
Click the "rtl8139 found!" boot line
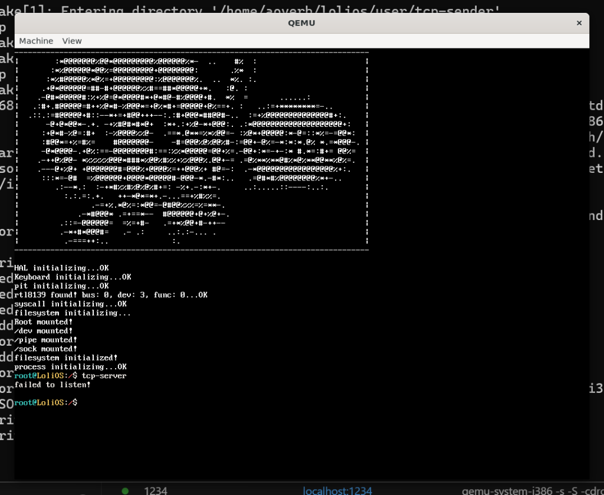tap(111, 294)
